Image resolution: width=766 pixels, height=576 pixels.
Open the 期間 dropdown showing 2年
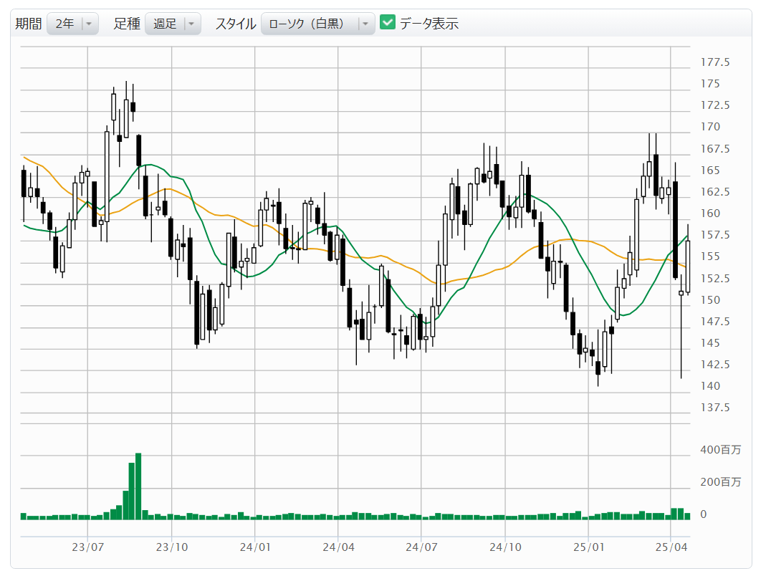click(x=72, y=24)
